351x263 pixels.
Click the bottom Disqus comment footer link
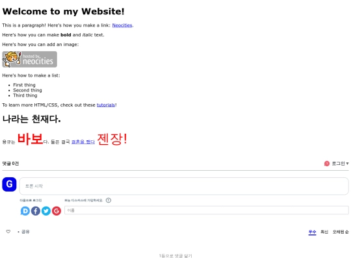(175, 256)
